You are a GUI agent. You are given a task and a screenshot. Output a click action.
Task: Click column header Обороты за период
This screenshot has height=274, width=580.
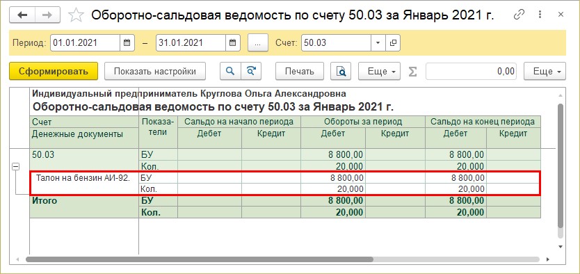363,122
